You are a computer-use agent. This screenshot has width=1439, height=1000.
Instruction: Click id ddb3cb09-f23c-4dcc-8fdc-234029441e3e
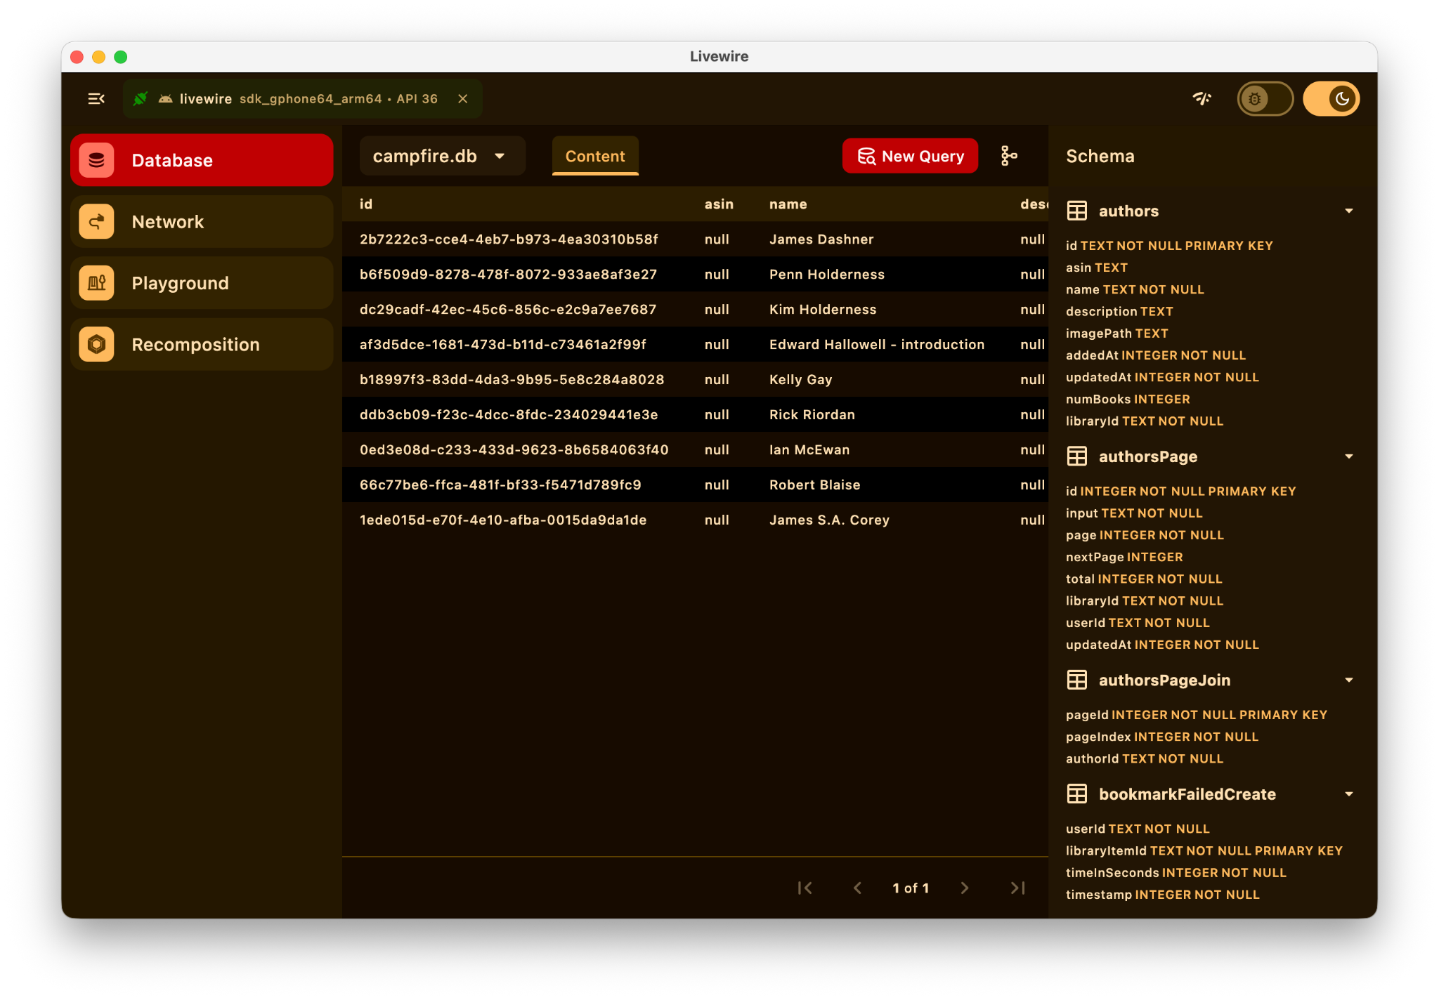point(509,415)
